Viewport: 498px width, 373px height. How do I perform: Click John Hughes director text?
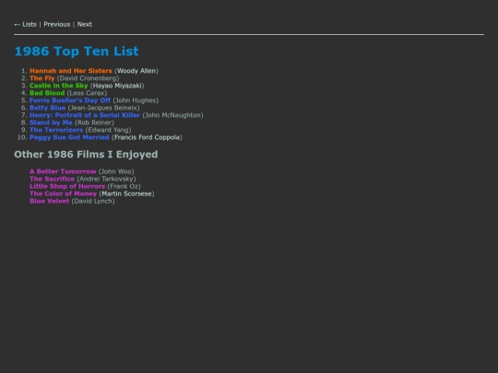point(136,100)
